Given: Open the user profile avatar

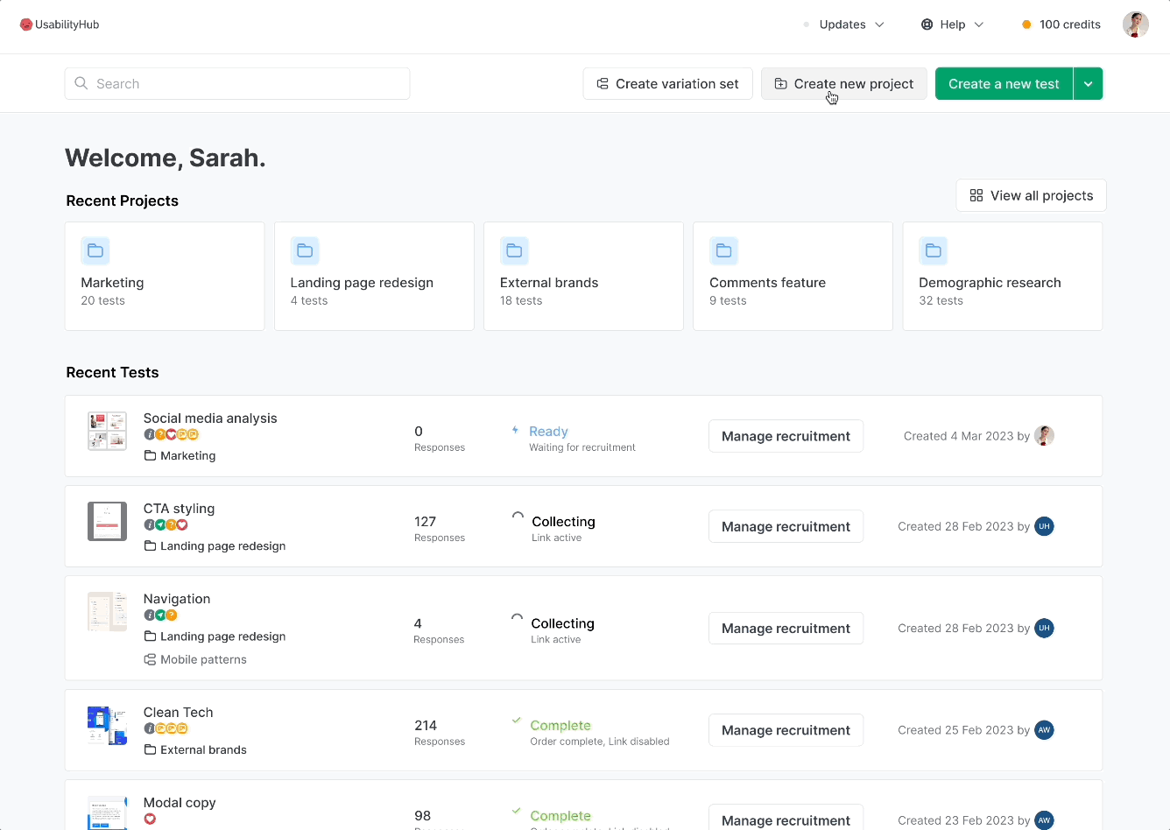Looking at the screenshot, I should click(x=1135, y=25).
